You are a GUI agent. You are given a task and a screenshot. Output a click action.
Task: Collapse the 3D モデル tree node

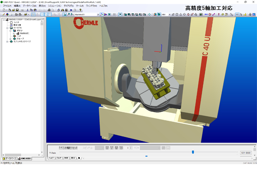pyautogui.click(x=7, y=28)
